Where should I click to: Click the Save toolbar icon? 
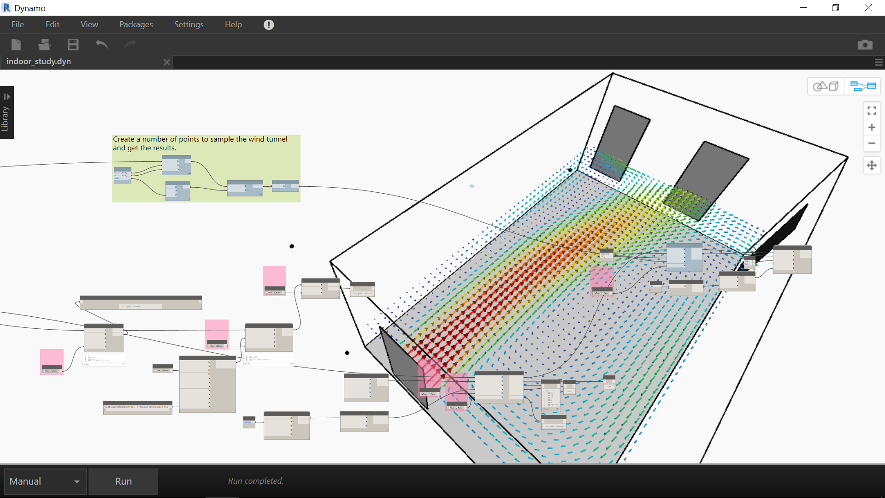pos(73,44)
